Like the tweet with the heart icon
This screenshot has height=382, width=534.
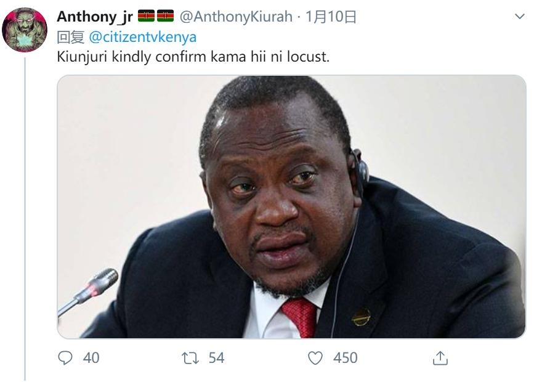click(315, 358)
